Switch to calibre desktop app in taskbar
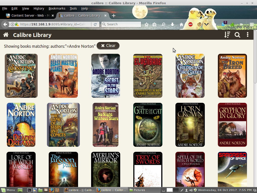Viewport: 257px width, 193px height. (x=80, y=190)
